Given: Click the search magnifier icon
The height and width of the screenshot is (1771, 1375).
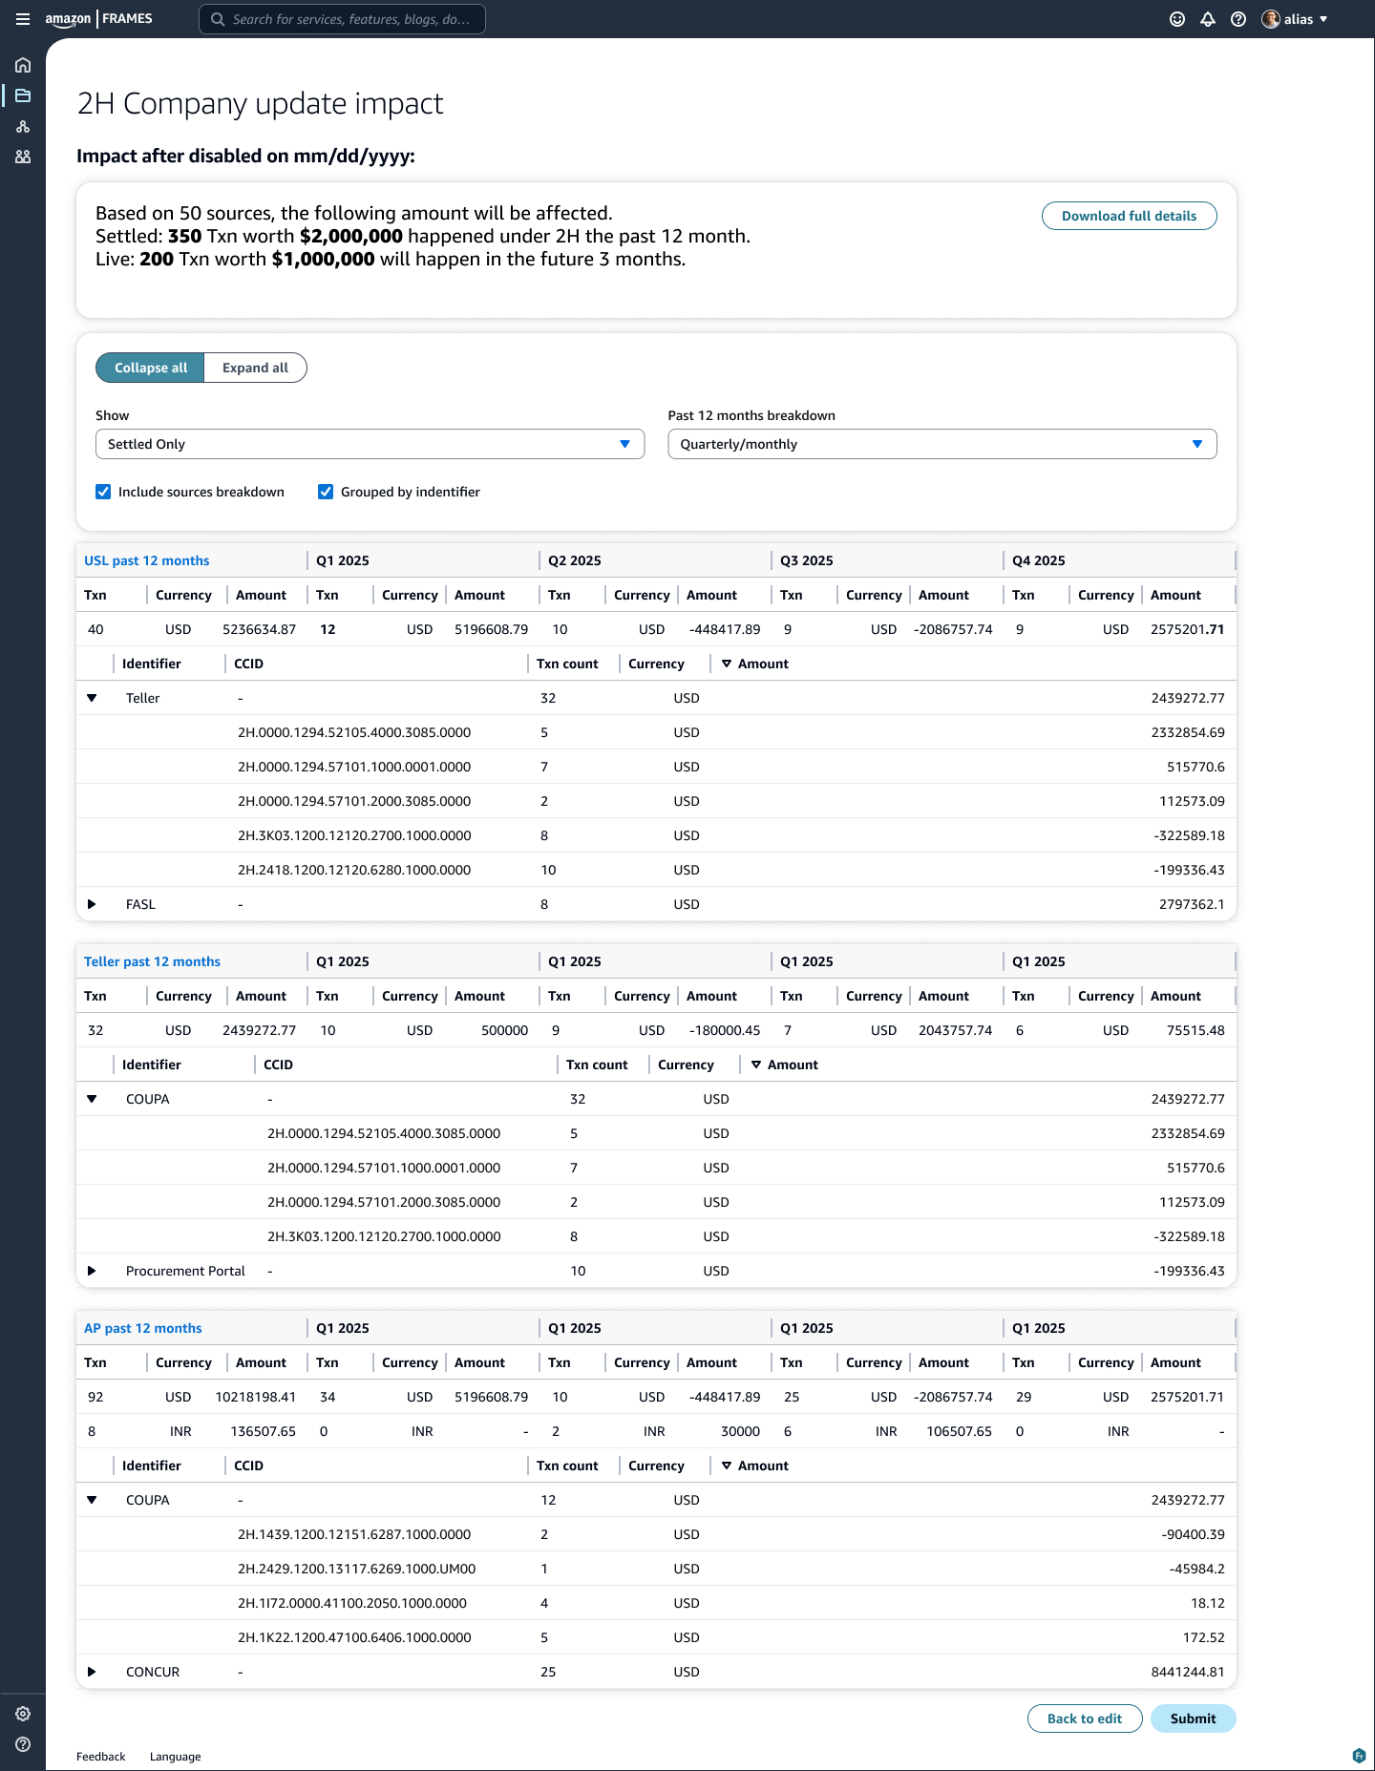Looking at the screenshot, I should [x=218, y=19].
